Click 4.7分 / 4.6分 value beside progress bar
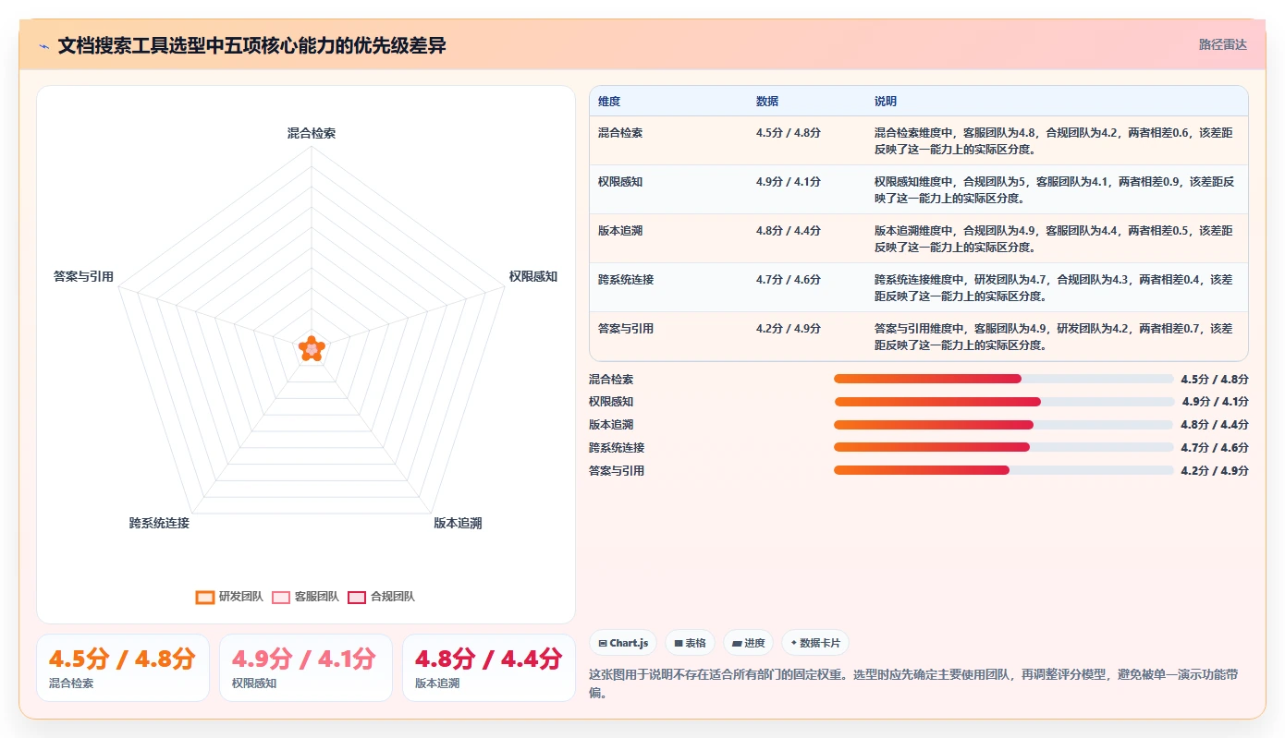The width and height of the screenshot is (1285, 738). (1215, 447)
